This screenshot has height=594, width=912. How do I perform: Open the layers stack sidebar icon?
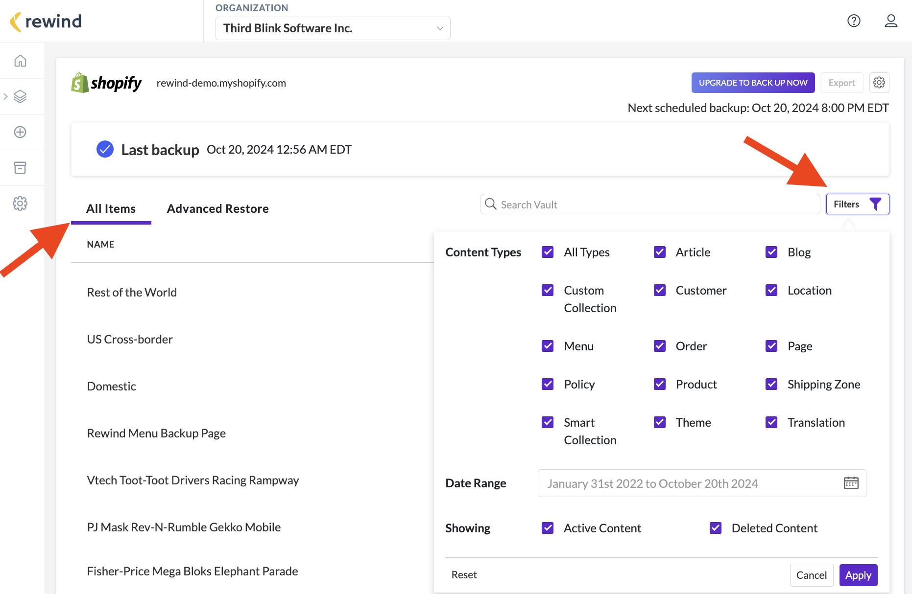point(20,96)
